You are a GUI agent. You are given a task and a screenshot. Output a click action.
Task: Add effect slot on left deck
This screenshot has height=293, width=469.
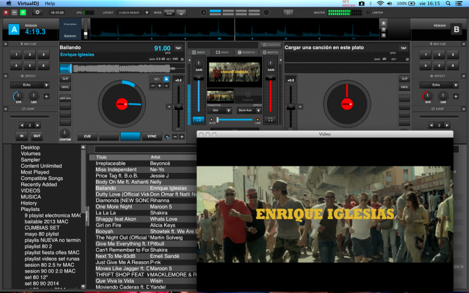tap(46, 96)
